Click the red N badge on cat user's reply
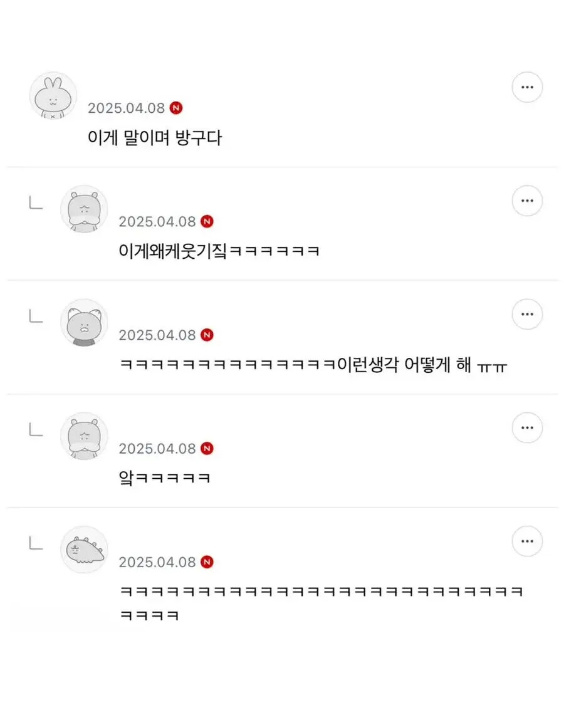The image size is (564, 705). click(x=207, y=335)
